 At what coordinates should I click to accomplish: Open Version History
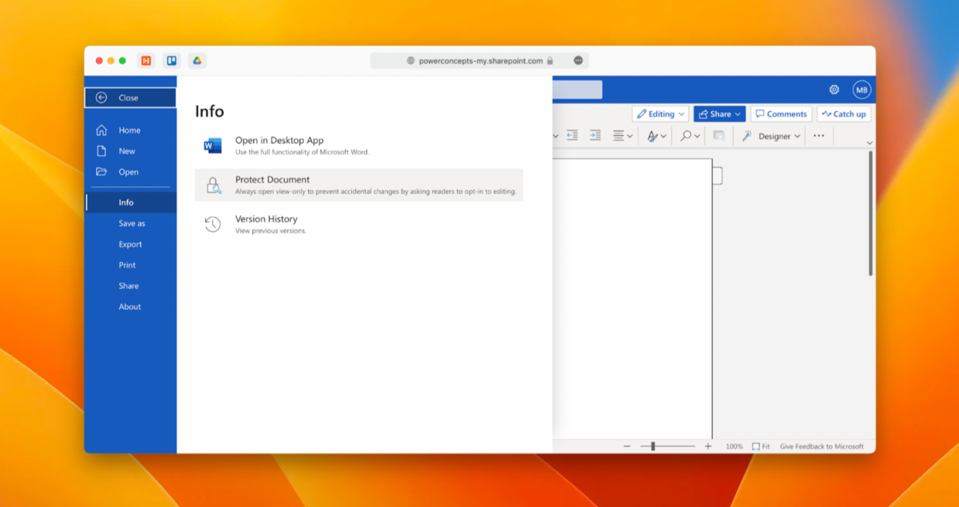pos(359,225)
